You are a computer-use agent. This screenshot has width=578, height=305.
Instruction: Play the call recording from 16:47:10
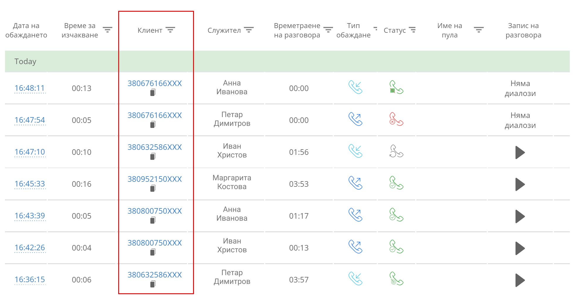click(x=520, y=152)
